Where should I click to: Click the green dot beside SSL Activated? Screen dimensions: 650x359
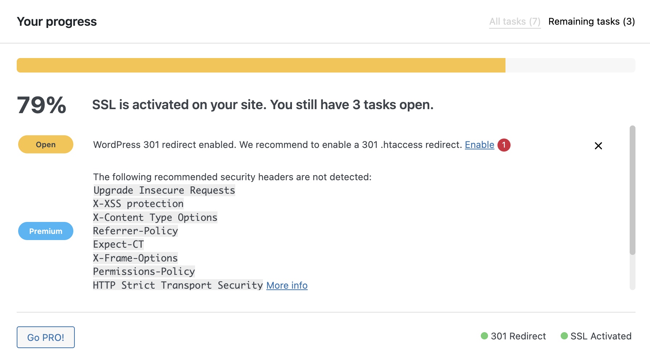pos(564,336)
